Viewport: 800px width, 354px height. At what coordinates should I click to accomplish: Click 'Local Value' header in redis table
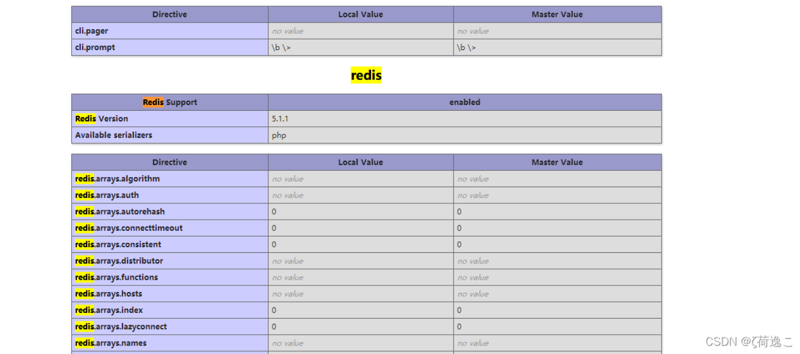(361, 162)
